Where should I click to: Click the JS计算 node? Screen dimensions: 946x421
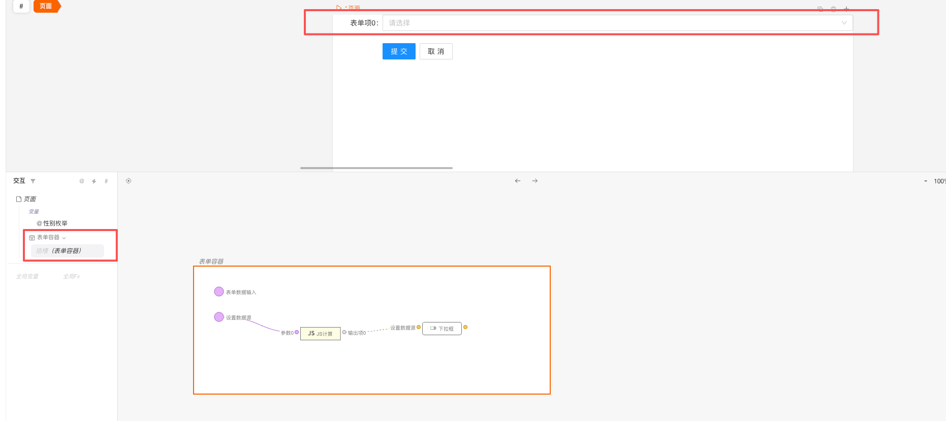pyautogui.click(x=320, y=334)
